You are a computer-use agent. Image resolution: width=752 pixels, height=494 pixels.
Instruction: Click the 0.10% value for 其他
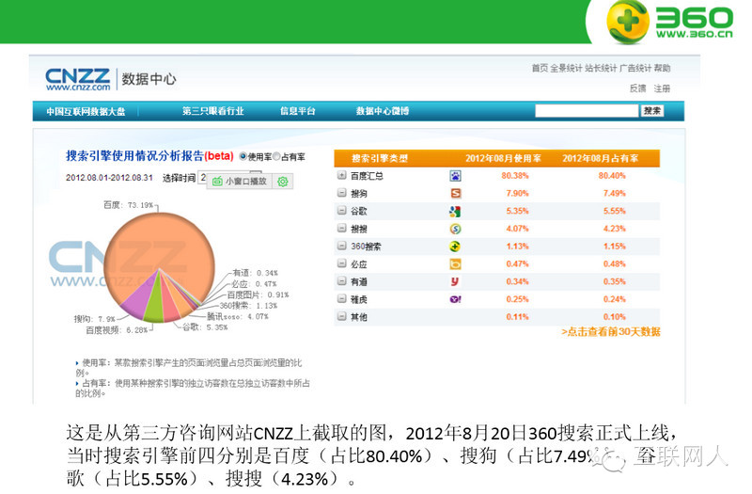point(615,317)
